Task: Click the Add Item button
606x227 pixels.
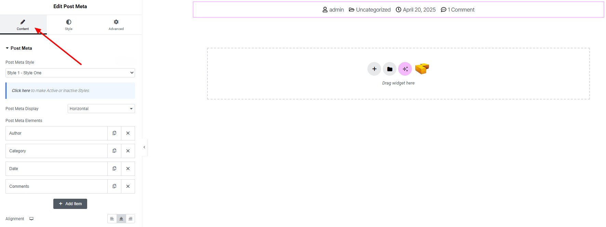Action: (70, 204)
